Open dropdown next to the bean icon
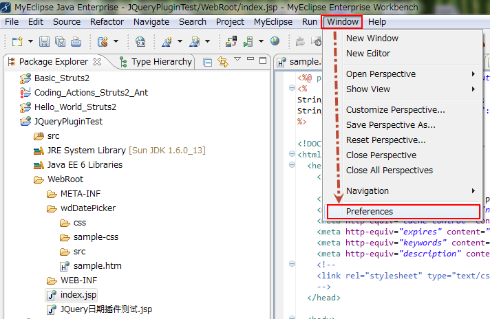490x319 pixels. 116,41
